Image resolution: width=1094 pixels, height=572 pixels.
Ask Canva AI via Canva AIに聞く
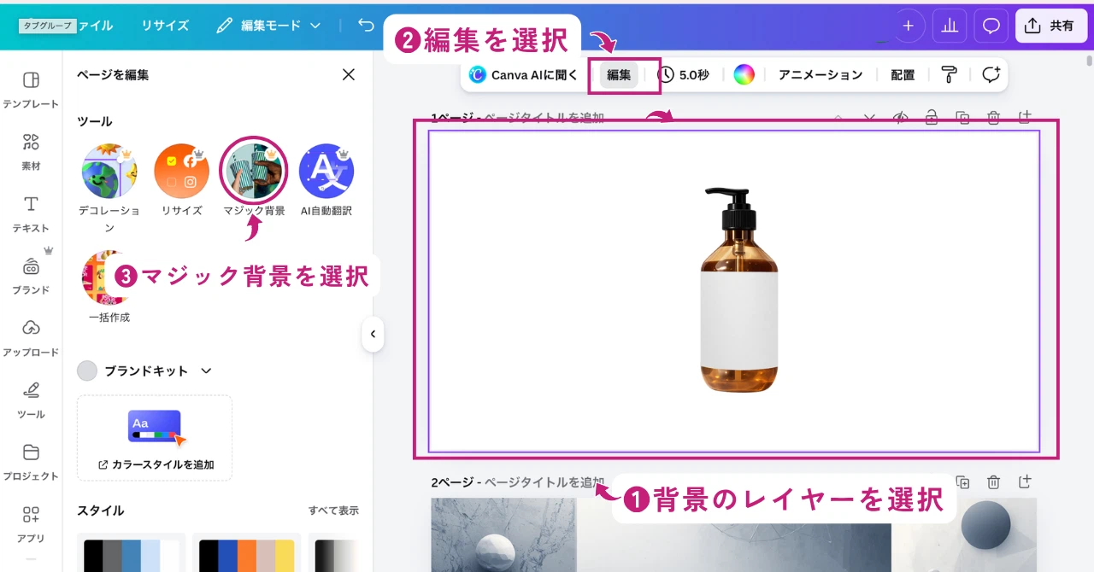click(x=524, y=75)
